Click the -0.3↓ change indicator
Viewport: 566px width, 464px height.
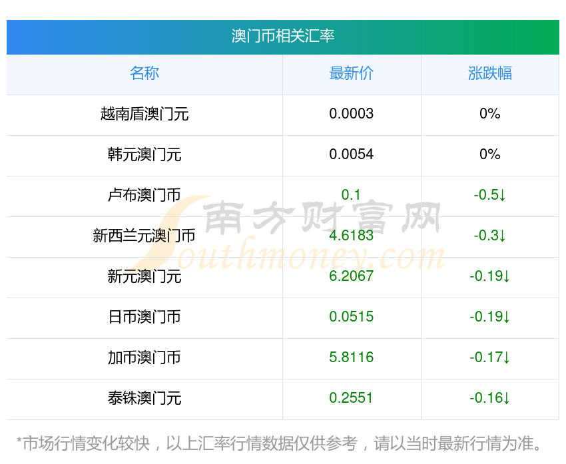tap(490, 236)
